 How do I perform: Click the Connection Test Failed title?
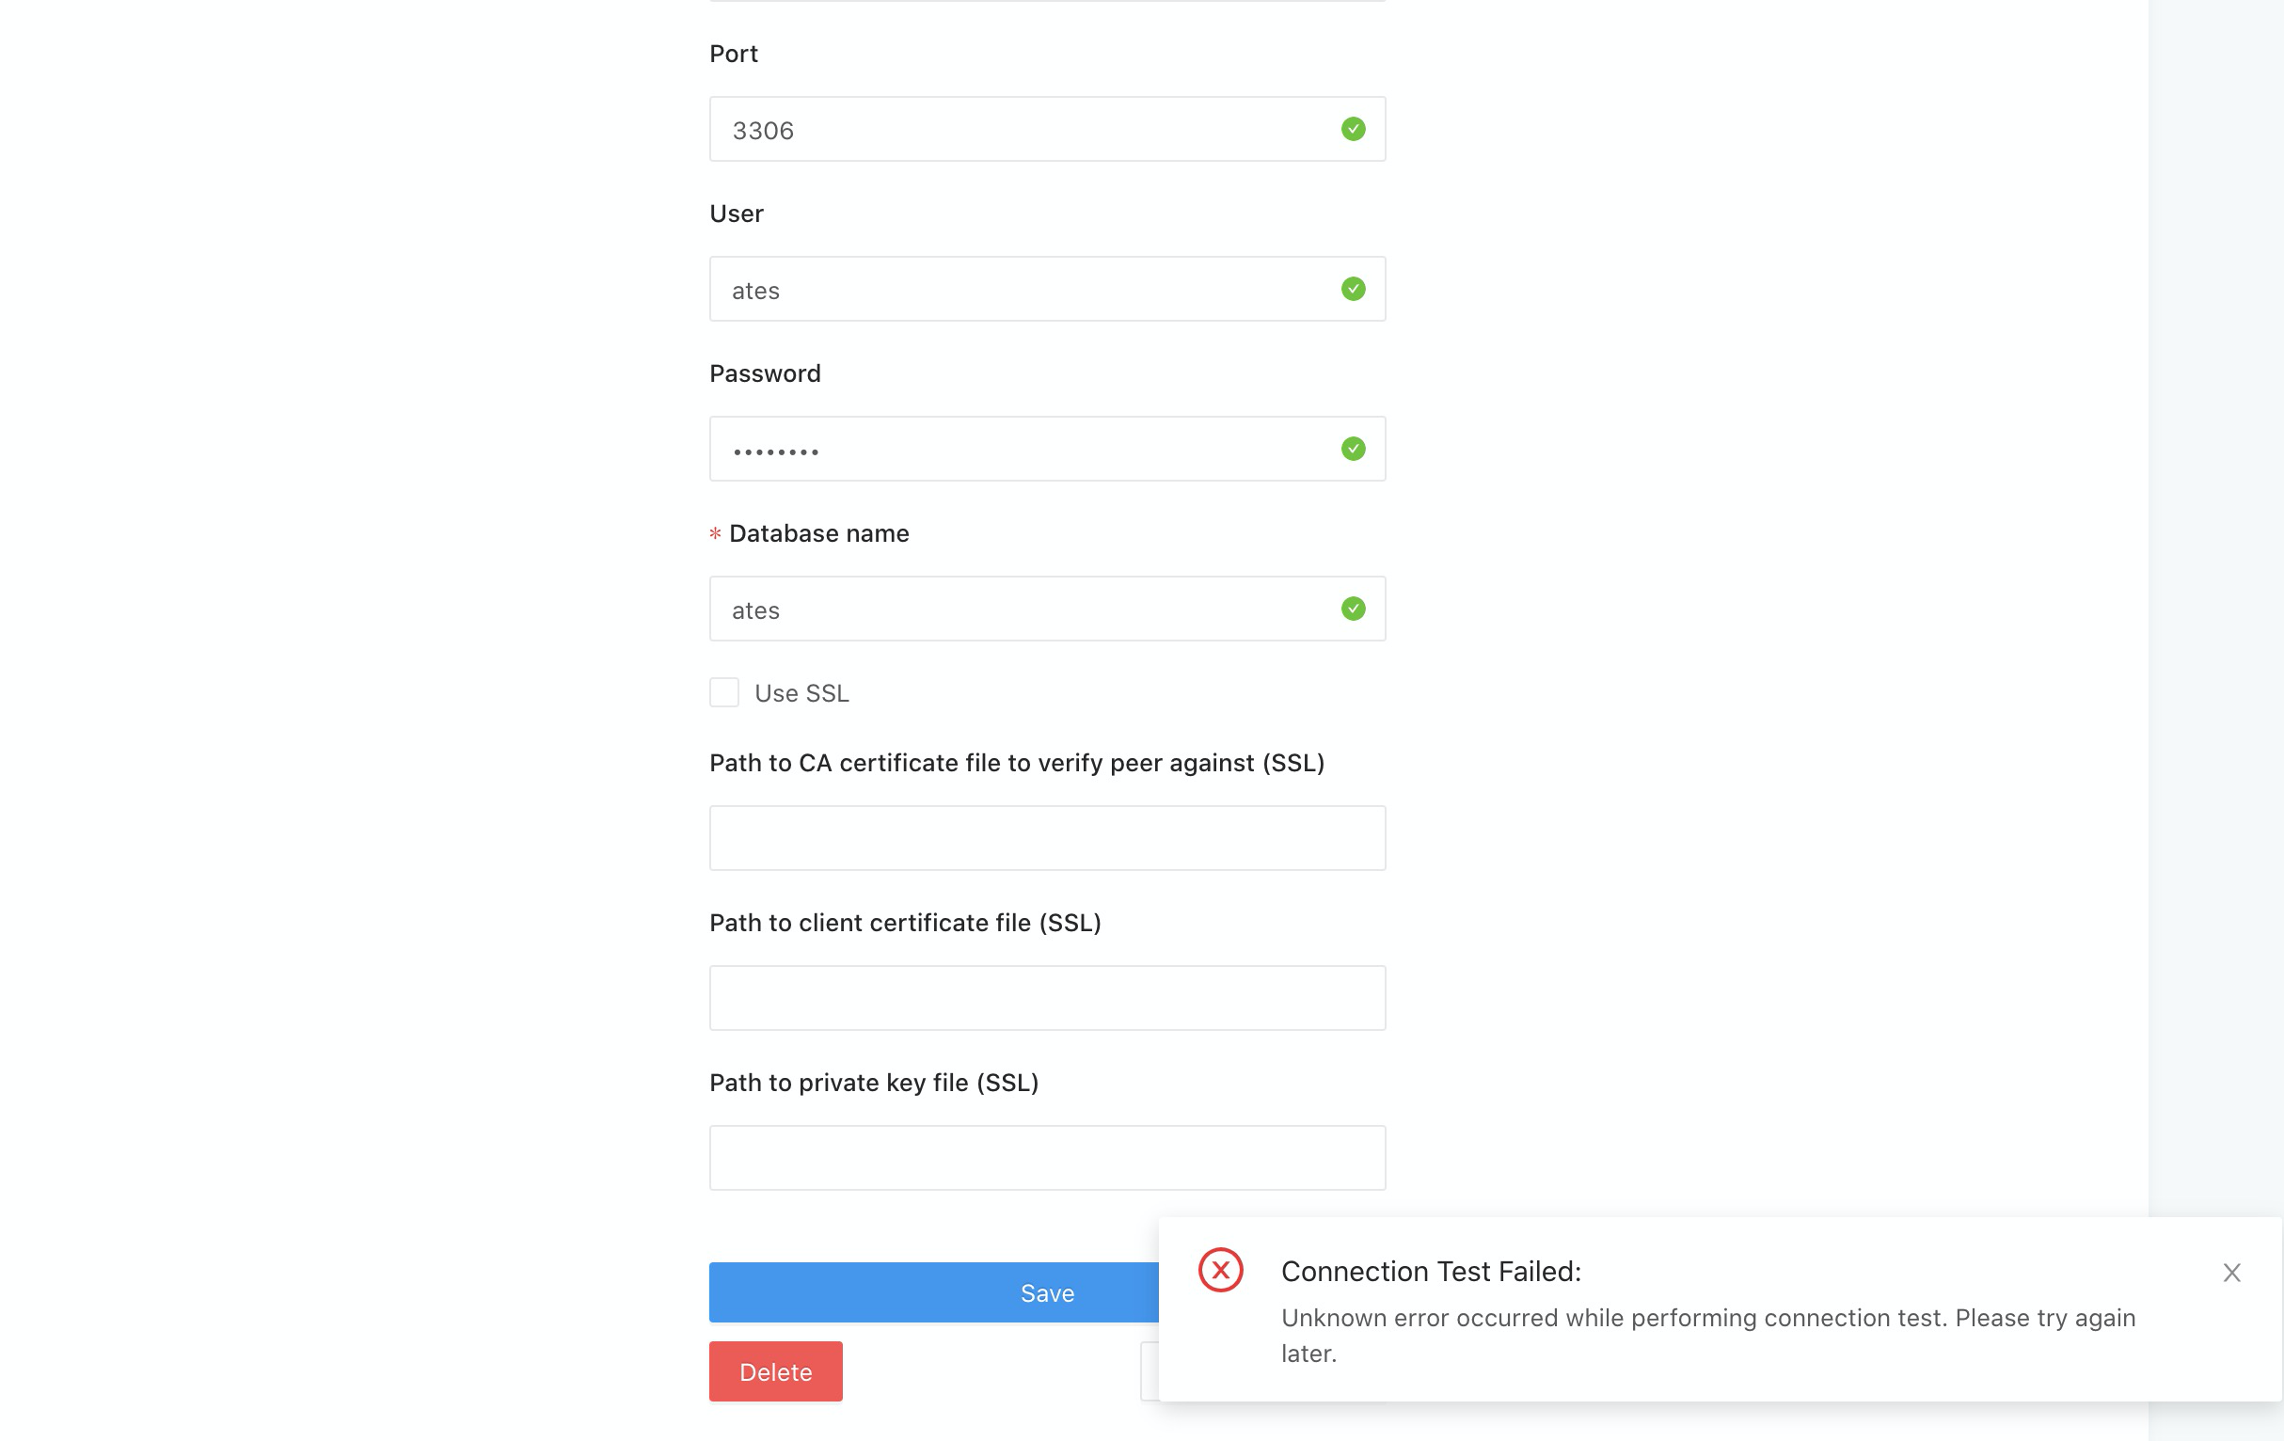(x=1431, y=1271)
